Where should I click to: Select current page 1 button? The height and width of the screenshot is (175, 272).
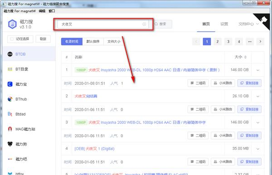[x=207, y=41]
